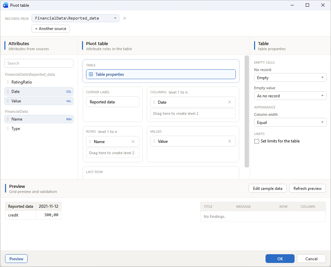331x267 pixels.
Task: Remove Name from the Rows box
Action: pyautogui.click(x=133, y=141)
